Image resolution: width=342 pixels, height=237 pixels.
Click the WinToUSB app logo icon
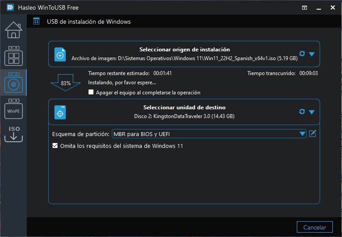[x=10, y=7]
